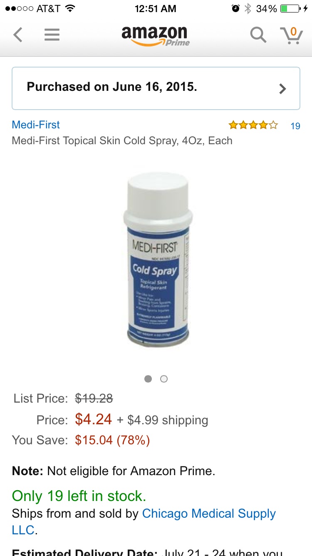Expand the purchase details chevron
Screen dimensions: 312x556
tap(282, 89)
